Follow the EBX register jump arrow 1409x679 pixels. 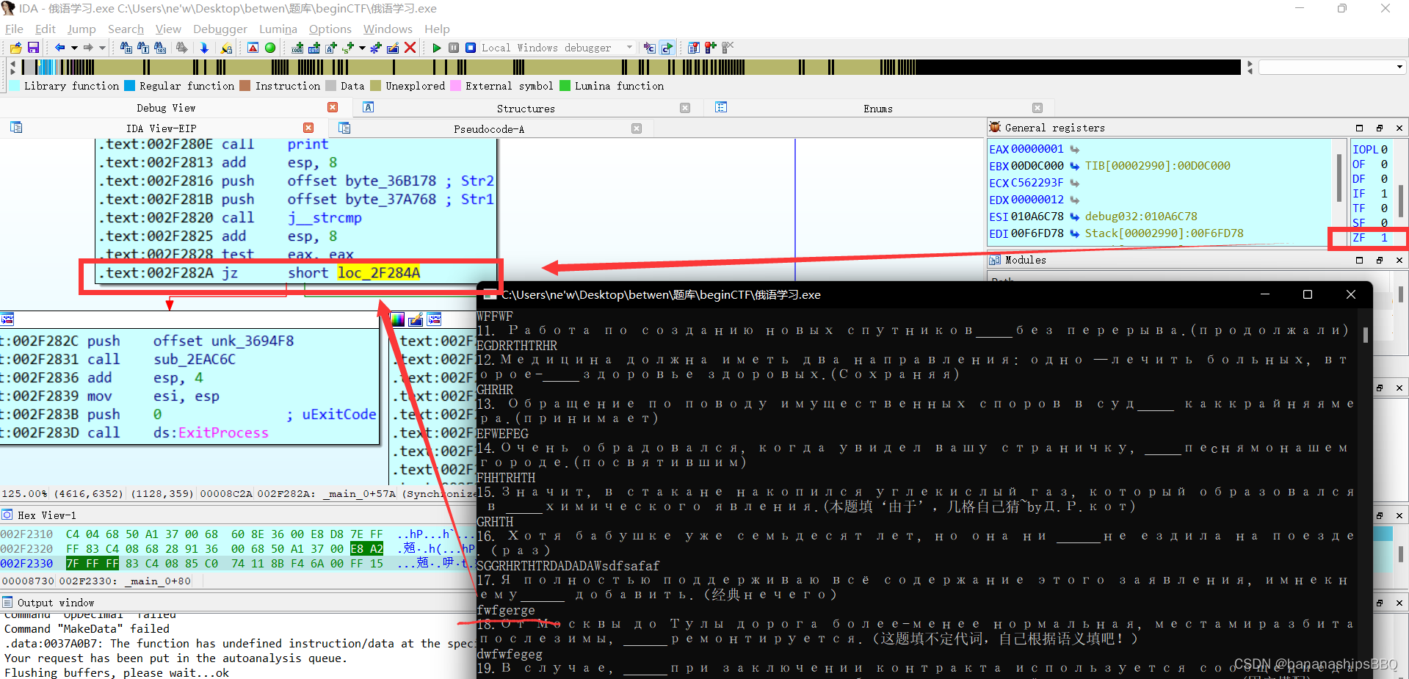1074,166
